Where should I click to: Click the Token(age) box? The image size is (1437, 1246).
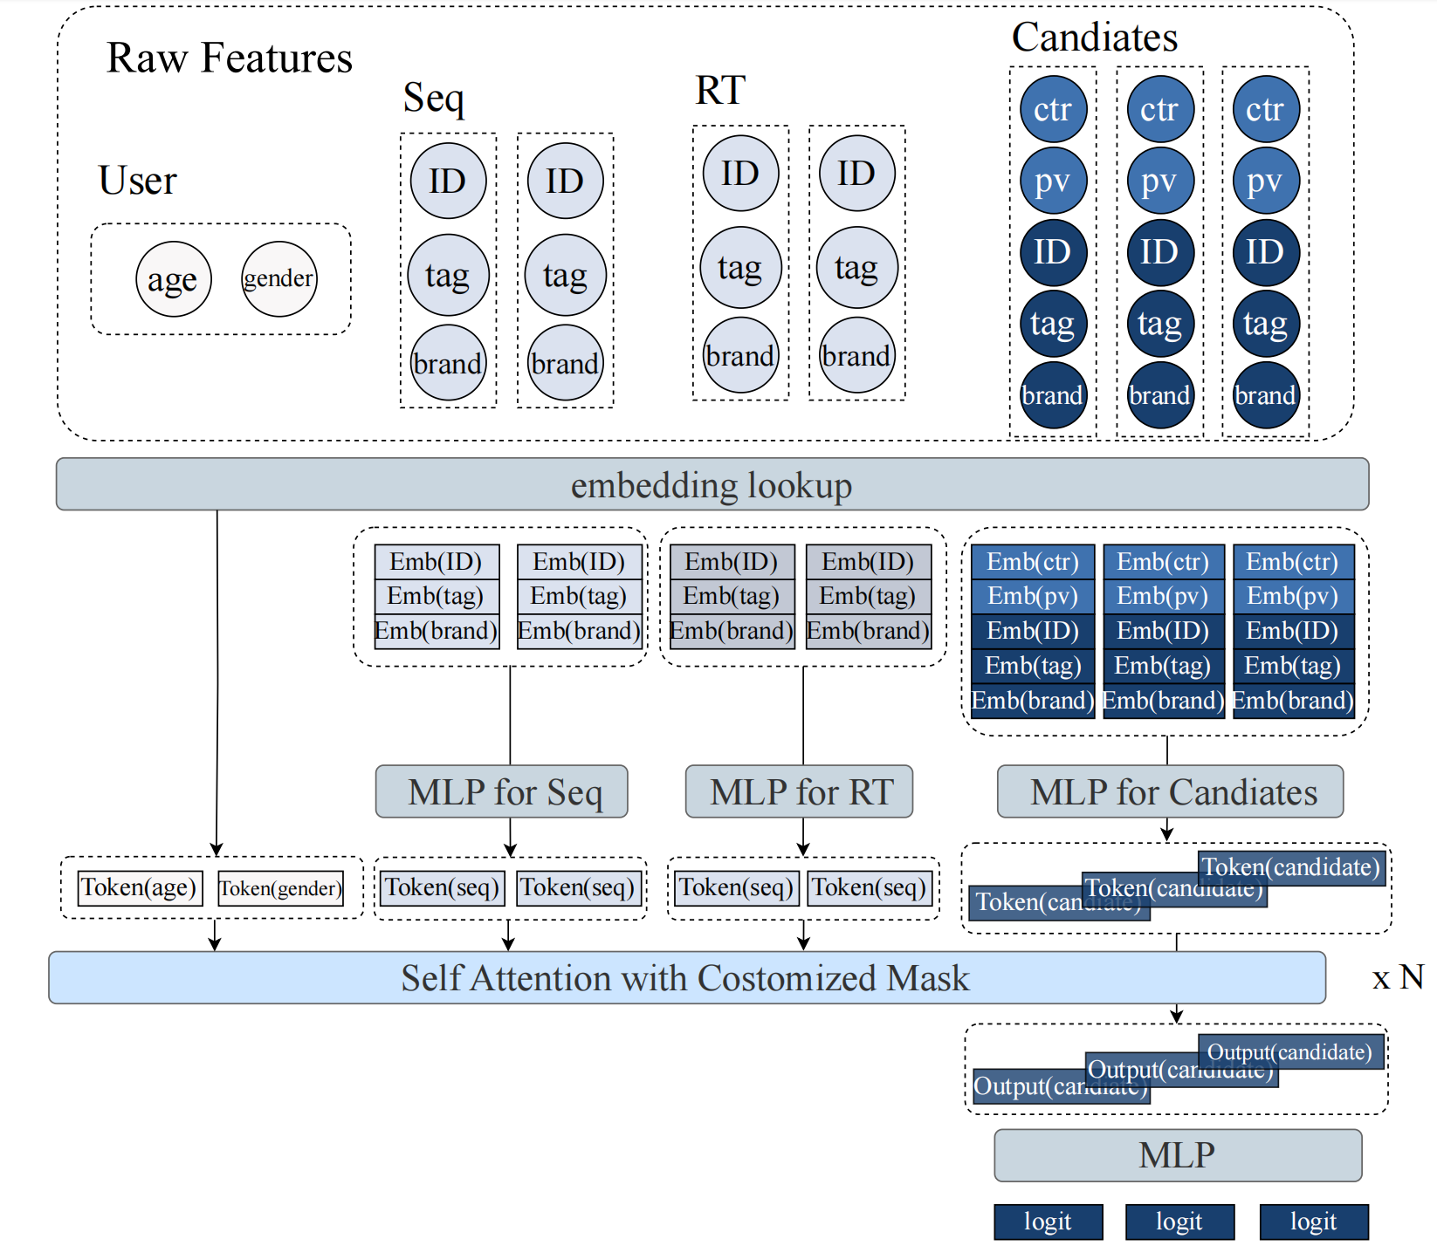140,887
